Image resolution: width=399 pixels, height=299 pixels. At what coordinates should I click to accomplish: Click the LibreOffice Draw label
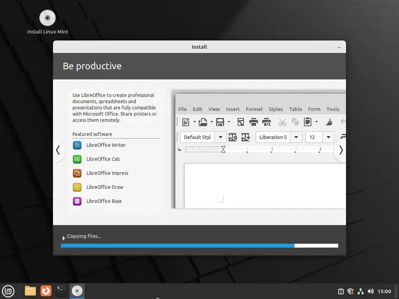[x=105, y=187]
